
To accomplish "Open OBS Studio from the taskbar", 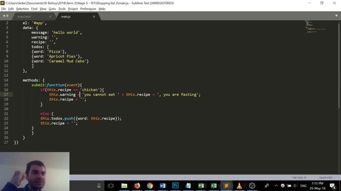I will point(252,186).
